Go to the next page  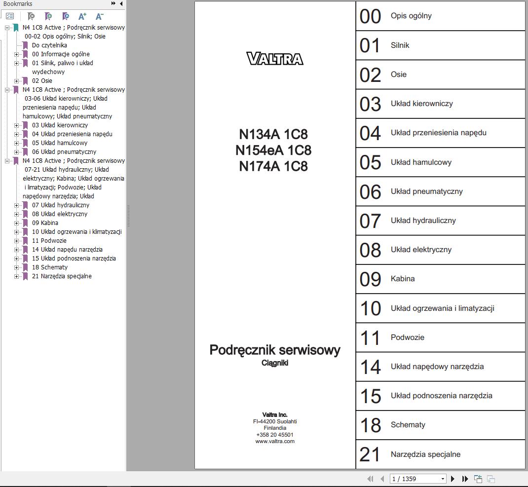(x=453, y=479)
